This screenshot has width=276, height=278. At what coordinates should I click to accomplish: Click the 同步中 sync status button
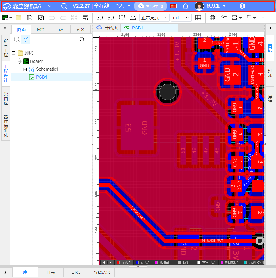coord(151,6)
